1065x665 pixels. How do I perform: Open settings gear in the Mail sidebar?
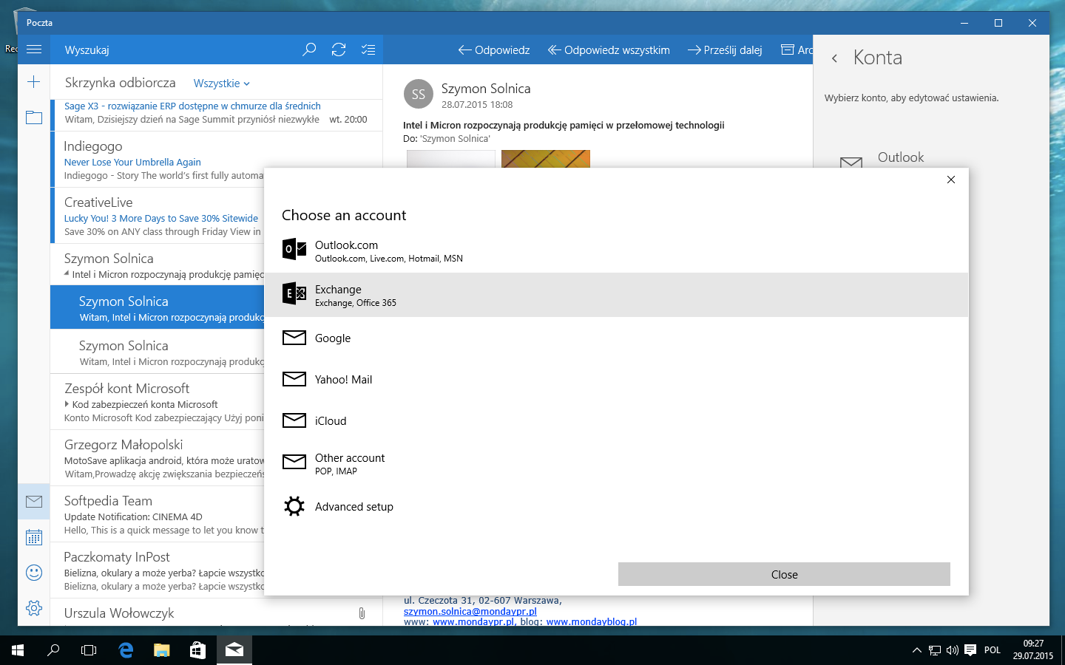pyautogui.click(x=34, y=608)
